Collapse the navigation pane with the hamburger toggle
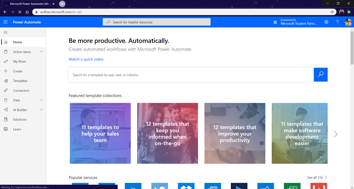Viewport: 354px width, 189px height. 5,32
